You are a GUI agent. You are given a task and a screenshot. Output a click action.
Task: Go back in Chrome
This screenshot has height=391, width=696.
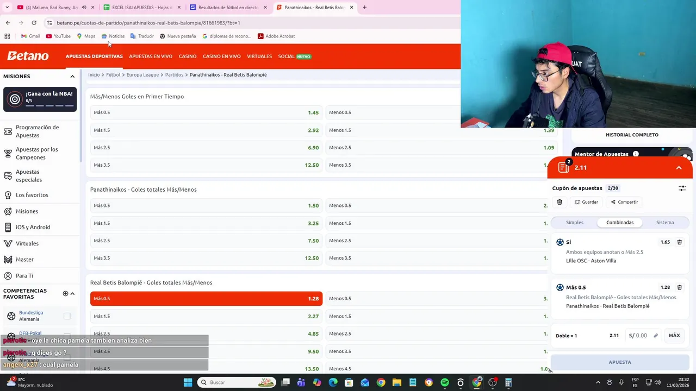tap(8, 23)
